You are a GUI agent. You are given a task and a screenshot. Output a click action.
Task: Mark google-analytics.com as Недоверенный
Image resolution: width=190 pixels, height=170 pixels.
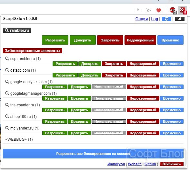click(143, 87)
